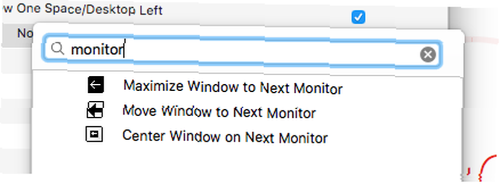The image size is (500, 184).
Task: Click the Move Window to Next Monitor icon
Action: pos(95,110)
